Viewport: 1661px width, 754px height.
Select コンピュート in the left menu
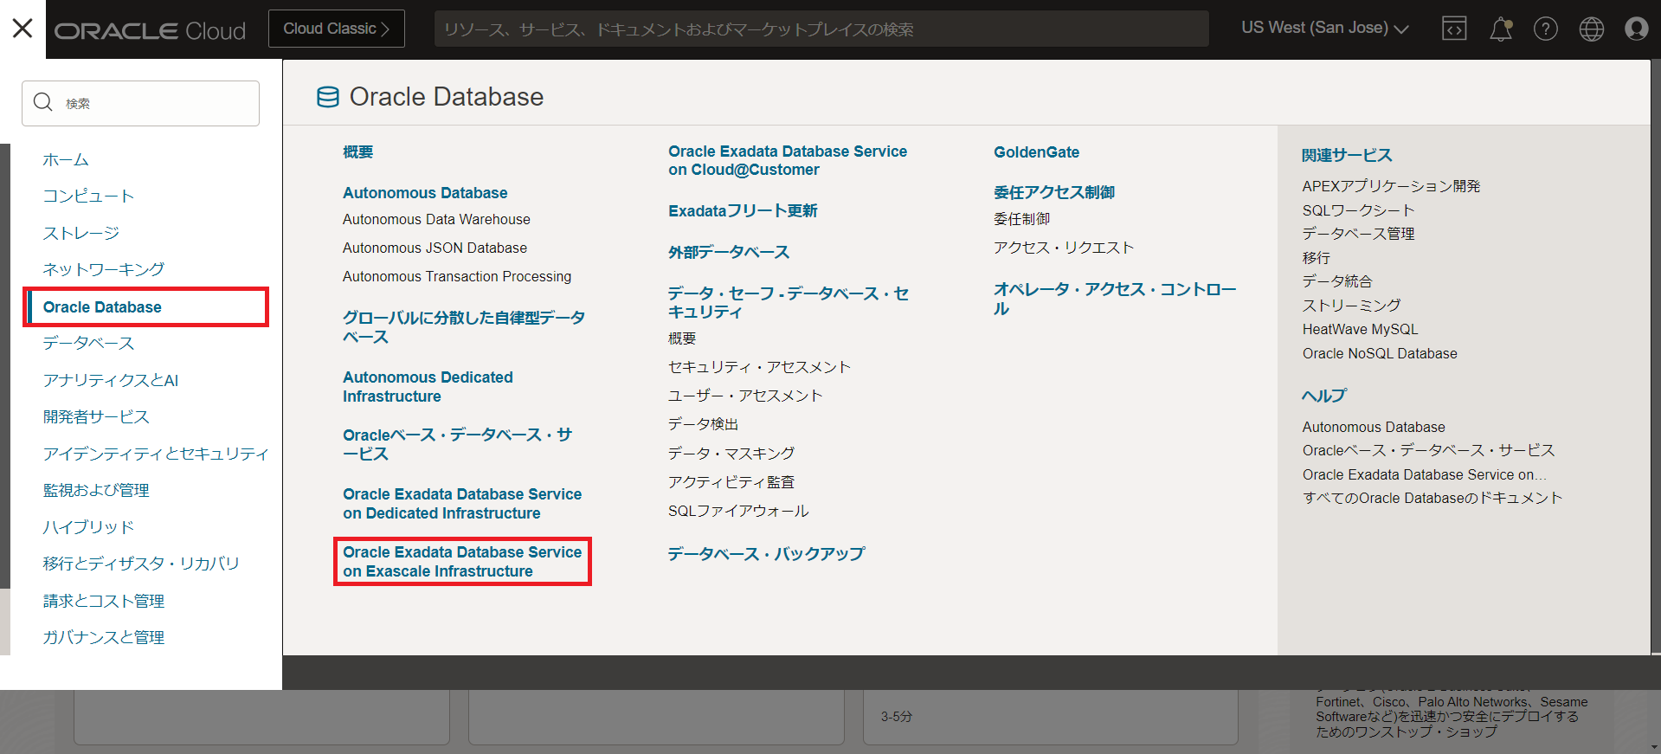pos(88,197)
